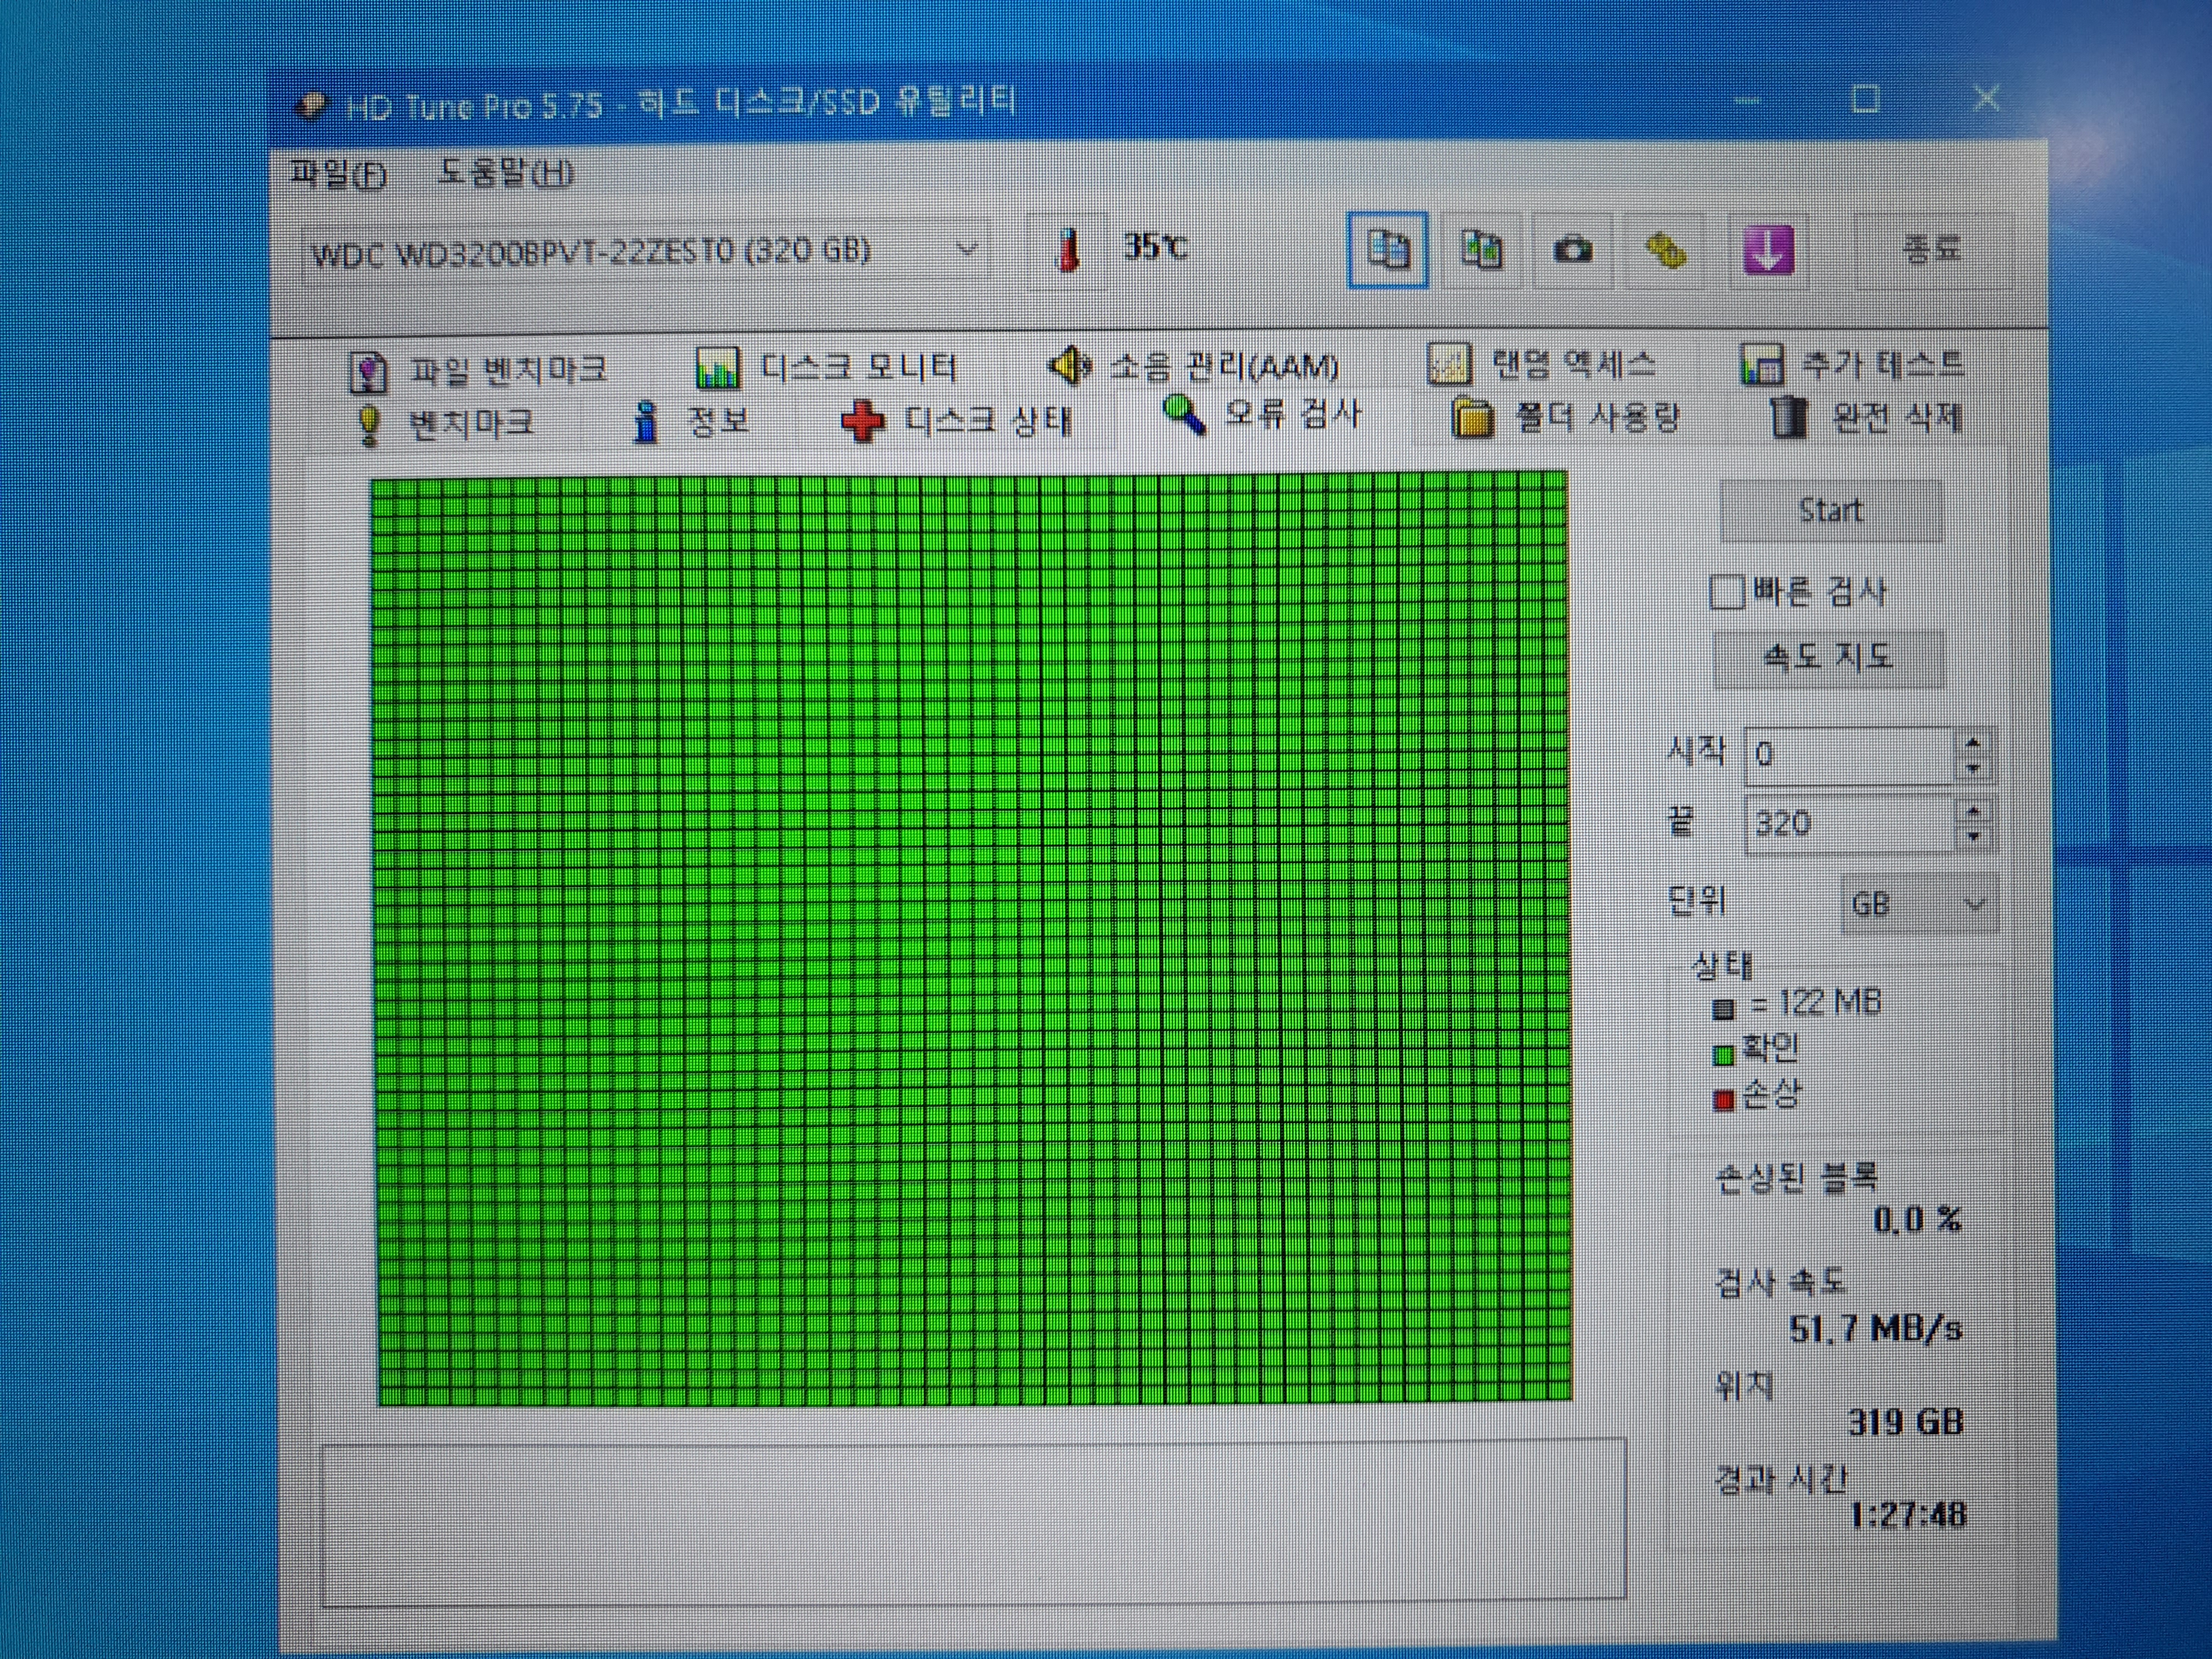Maximize the HD Tune Pro window
Screen dimensions: 2212x1659
(1865, 99)
